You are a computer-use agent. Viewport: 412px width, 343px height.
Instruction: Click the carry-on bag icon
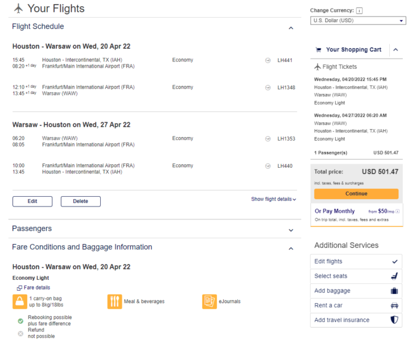coord(20,301)
